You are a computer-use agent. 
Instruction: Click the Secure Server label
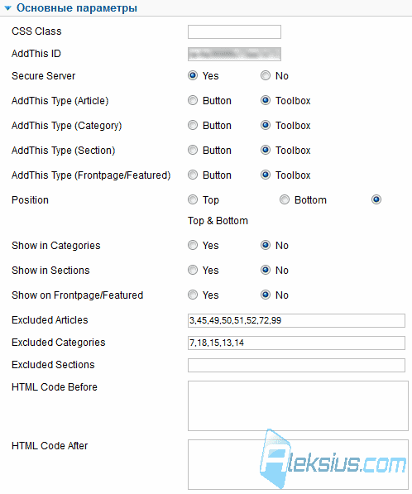(44, 76)
